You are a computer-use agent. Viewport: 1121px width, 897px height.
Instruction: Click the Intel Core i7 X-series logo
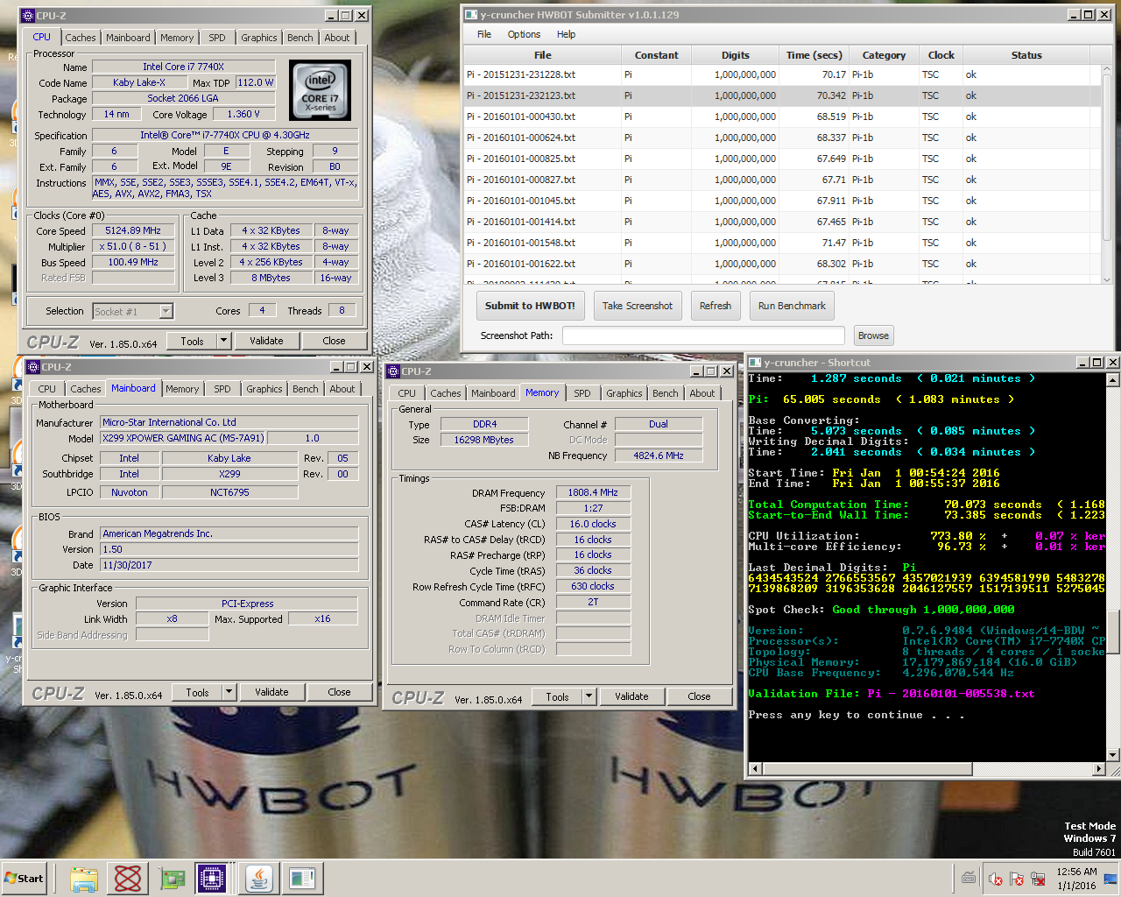pos(321,90)
